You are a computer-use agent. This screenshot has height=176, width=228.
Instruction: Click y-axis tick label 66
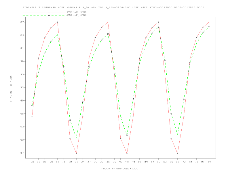pos(22,114)
